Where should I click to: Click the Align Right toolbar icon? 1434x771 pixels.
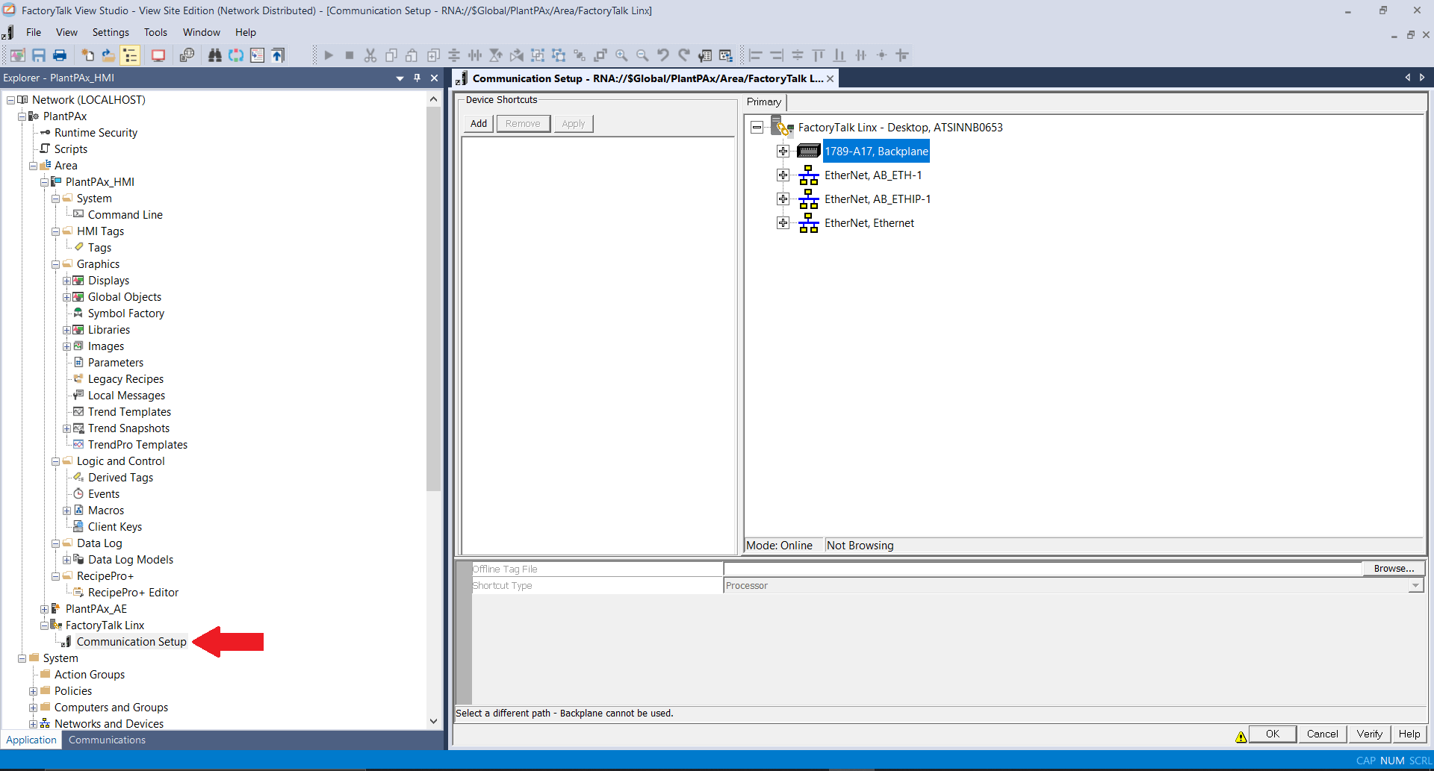(x=777, y=55)
